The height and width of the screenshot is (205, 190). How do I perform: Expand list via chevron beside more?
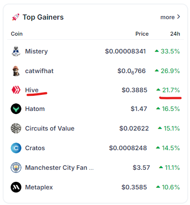click(x=178, y=17)
